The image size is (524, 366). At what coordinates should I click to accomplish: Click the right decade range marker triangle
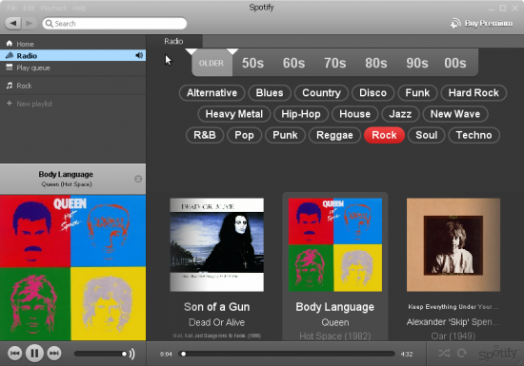(x=232, y=51)
